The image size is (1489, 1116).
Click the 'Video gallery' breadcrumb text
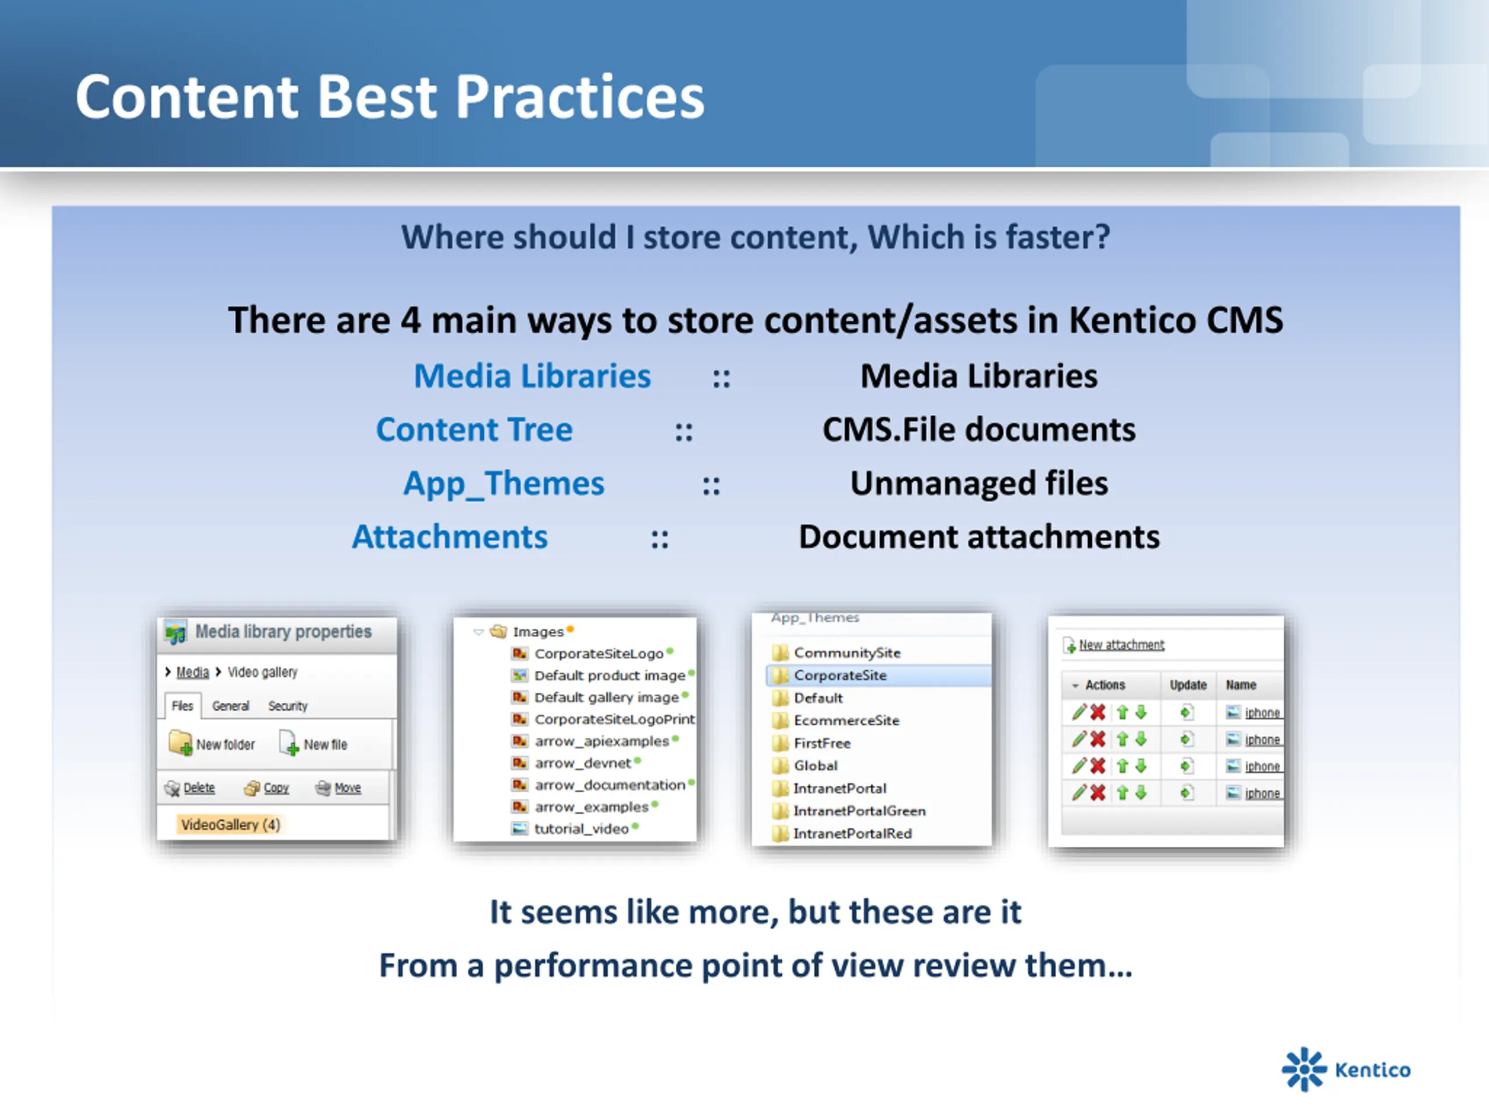pos(262,672)
